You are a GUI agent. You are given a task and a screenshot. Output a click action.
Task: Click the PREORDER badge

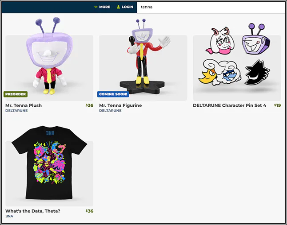tap(16, 94)
